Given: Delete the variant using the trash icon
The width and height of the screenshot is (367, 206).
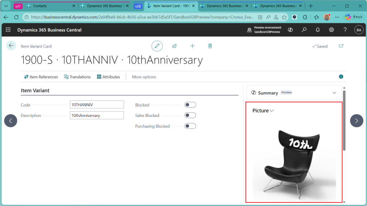Looking at the screenshot, I should (x=210, y=46).
